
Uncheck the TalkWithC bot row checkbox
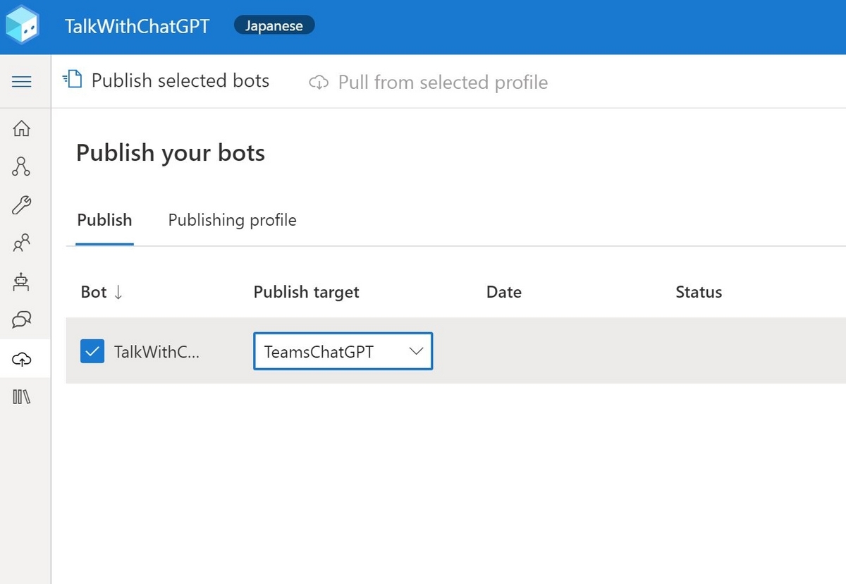(92, 351)
